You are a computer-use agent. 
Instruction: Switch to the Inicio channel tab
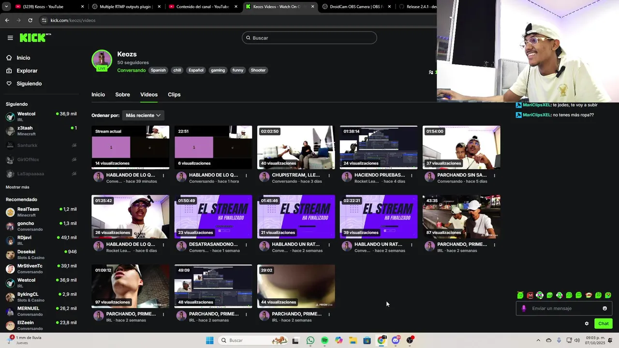click(x=98, y=95)
